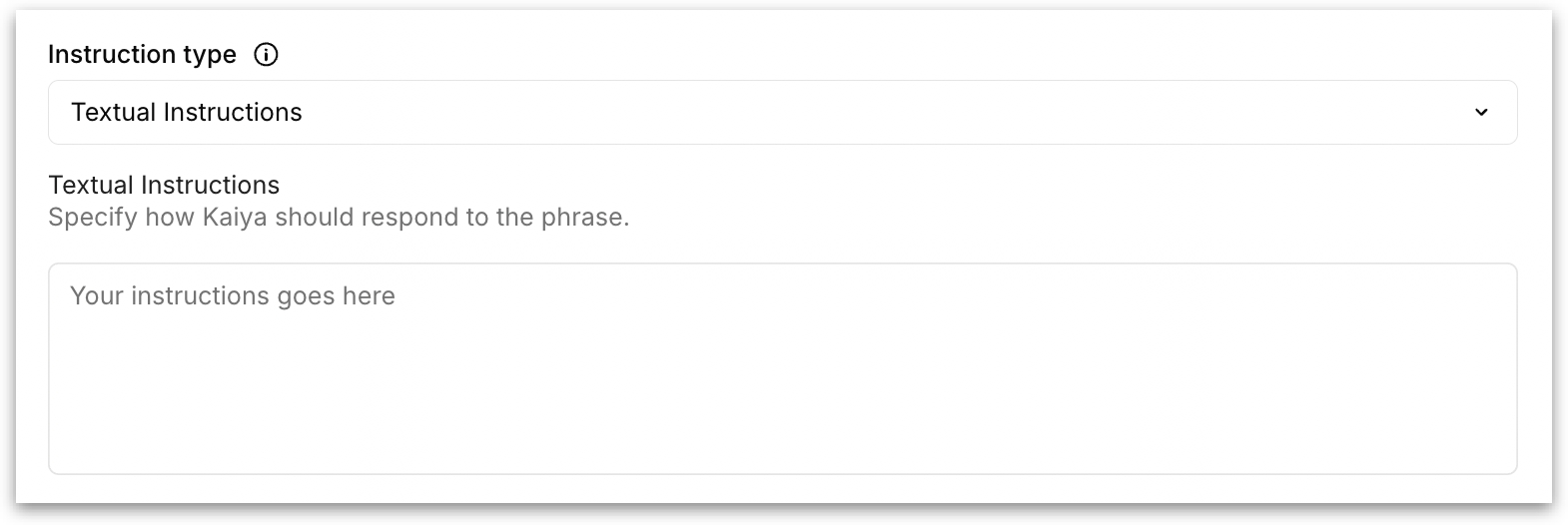Show the Instruction type tooltip via info icon
1568x525 pixels.
[266, 55]
